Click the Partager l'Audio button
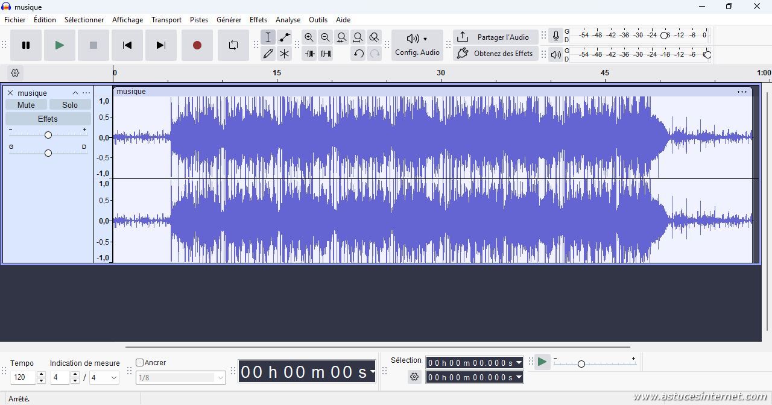This screenshot has height=405, width=772. coord(496,37)
